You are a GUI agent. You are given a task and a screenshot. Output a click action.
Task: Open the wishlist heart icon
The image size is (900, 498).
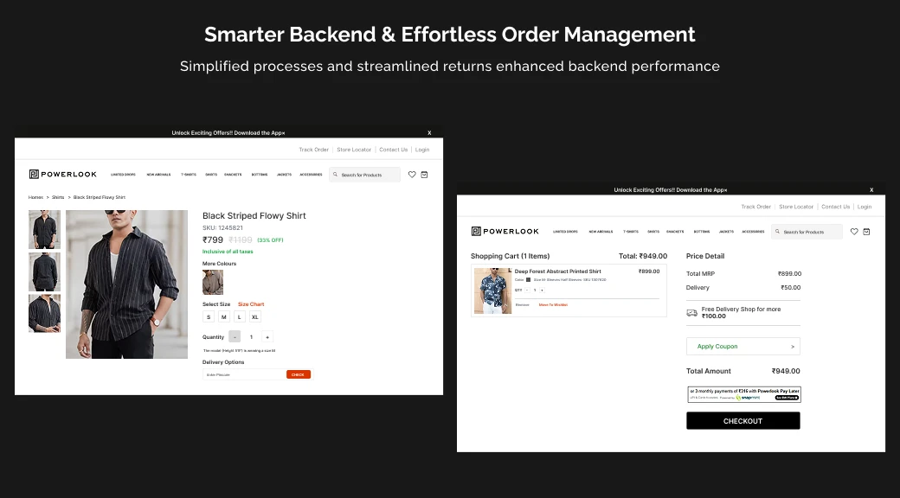click(412, 174)
